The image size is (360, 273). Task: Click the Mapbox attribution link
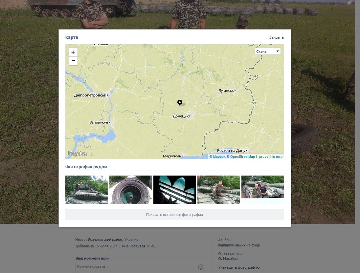point(217,157)
